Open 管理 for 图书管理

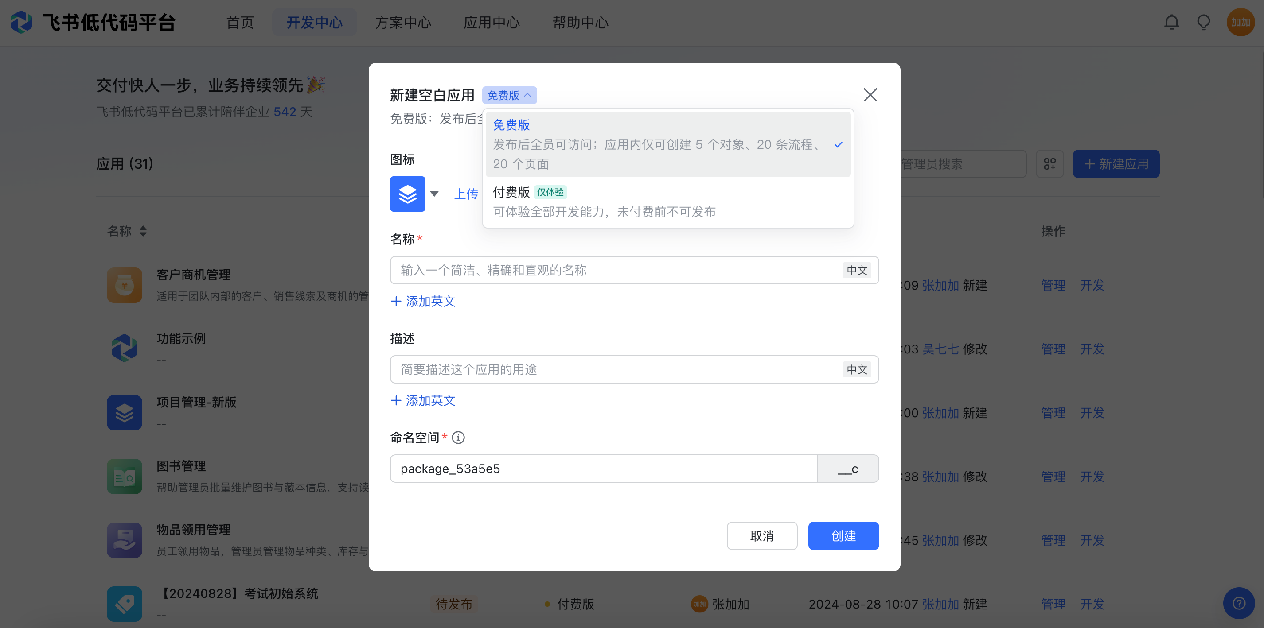click(x=1053, y=477)
